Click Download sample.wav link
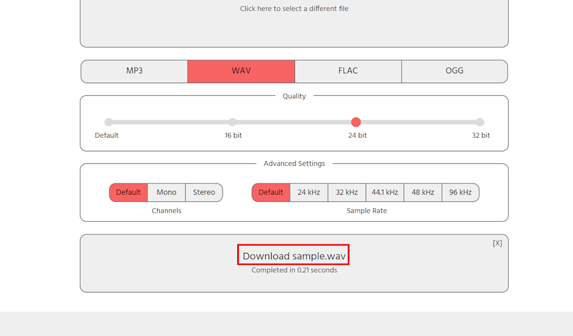573x336 pixels. (x=294, y=256)
